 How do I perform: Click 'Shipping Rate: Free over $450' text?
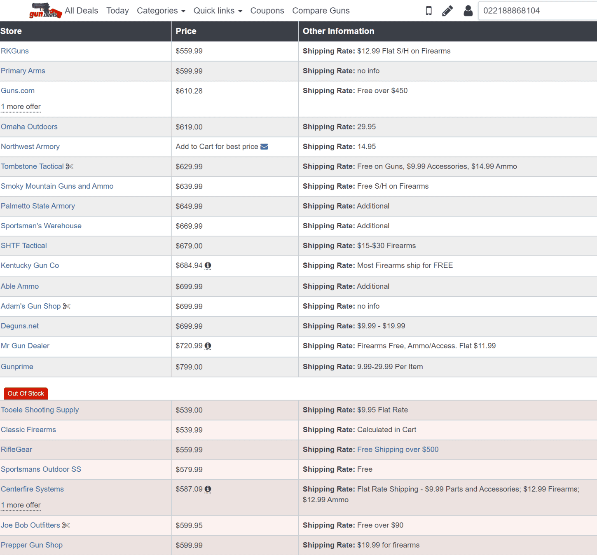355,91
